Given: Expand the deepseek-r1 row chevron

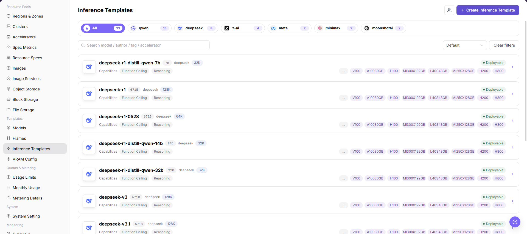Looking at the screenshot, I should click(512, 94).
